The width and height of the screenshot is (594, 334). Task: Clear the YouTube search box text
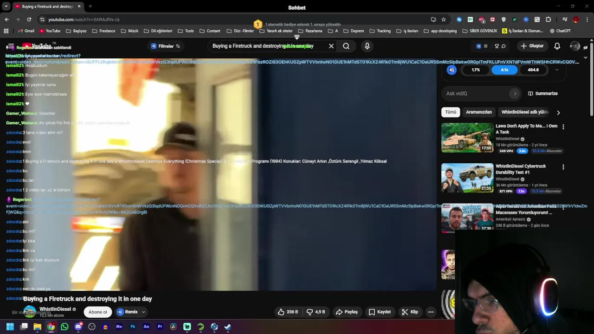coord(331,46)
